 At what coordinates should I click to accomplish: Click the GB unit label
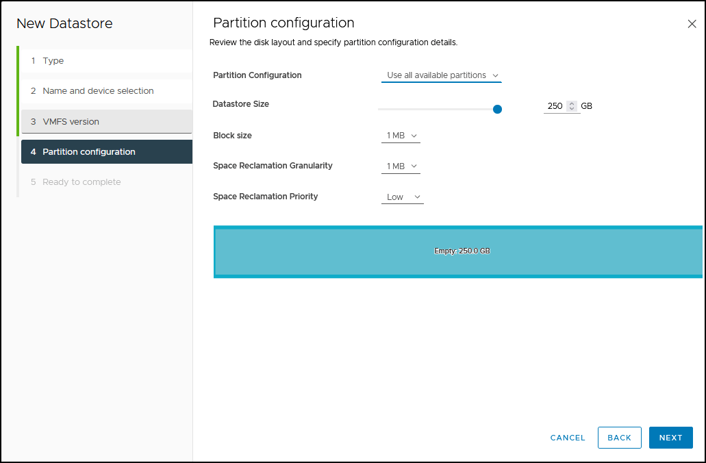586,106
